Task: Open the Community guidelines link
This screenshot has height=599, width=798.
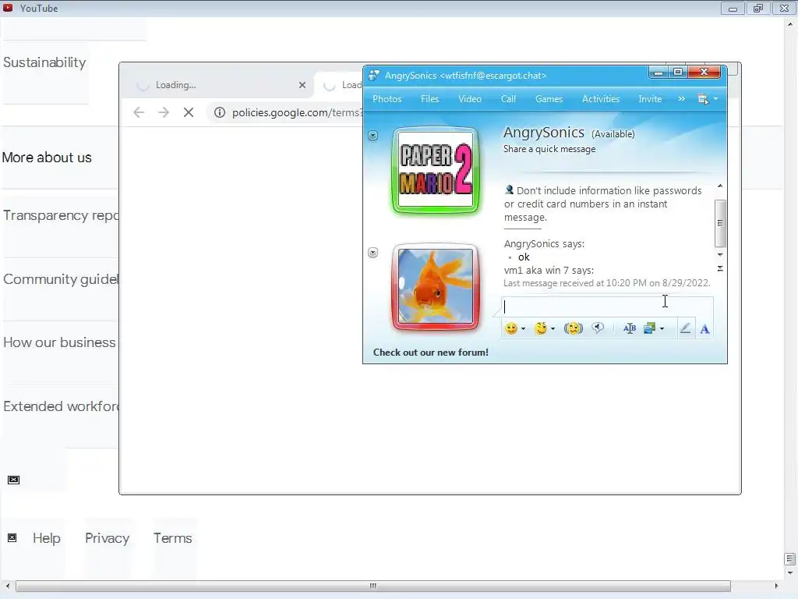Action: 61,279
